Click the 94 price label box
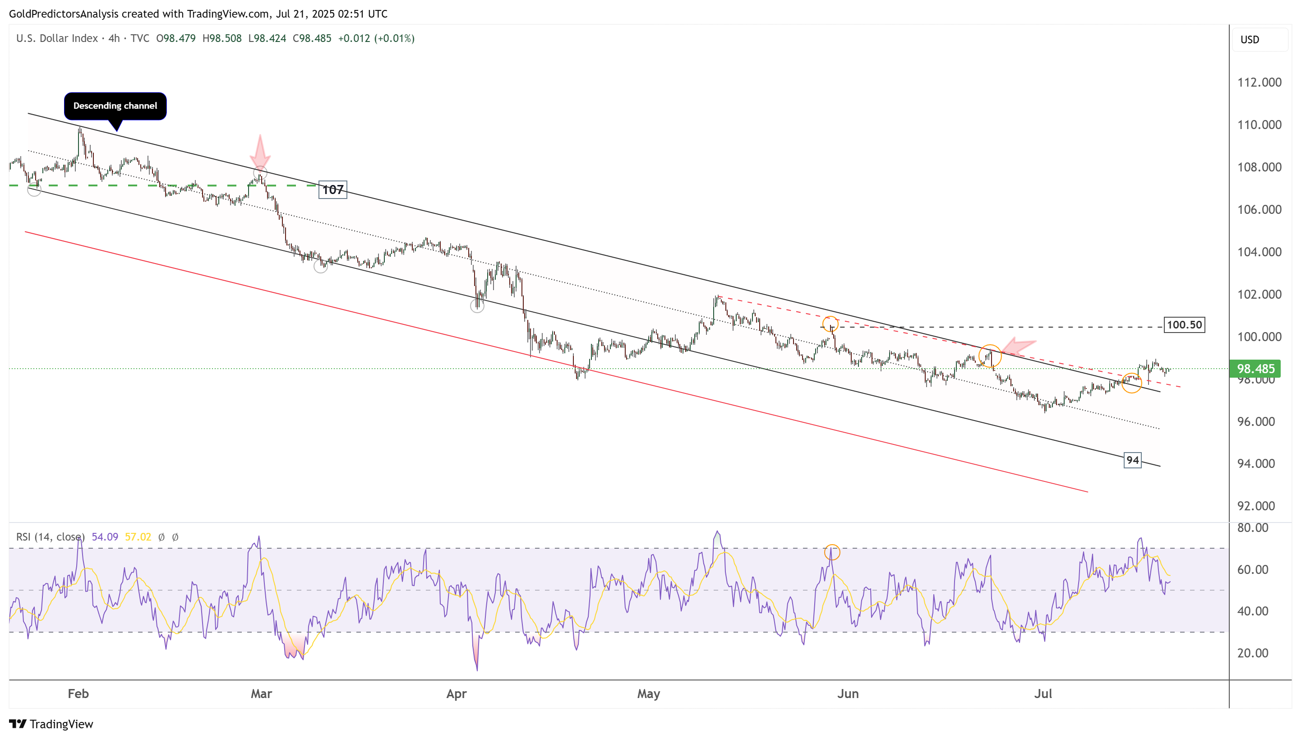The height and width of the screenshot is (740, 1301). point(1132,460)
